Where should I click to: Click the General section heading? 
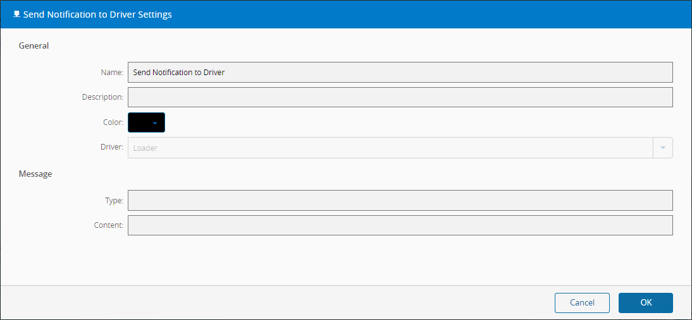(x=34, y=45)
